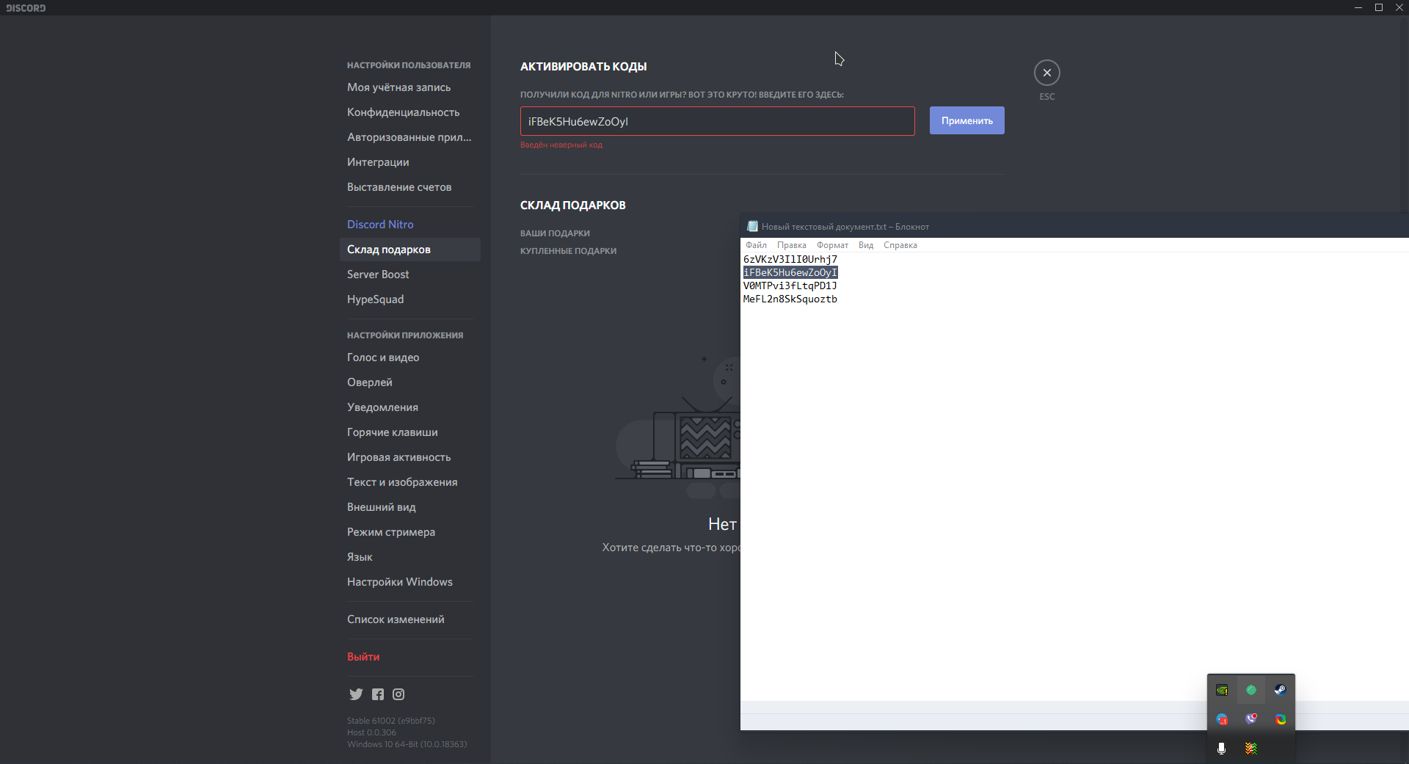
Task: Open the Steam tray icon
Action: pos(1280,690)
